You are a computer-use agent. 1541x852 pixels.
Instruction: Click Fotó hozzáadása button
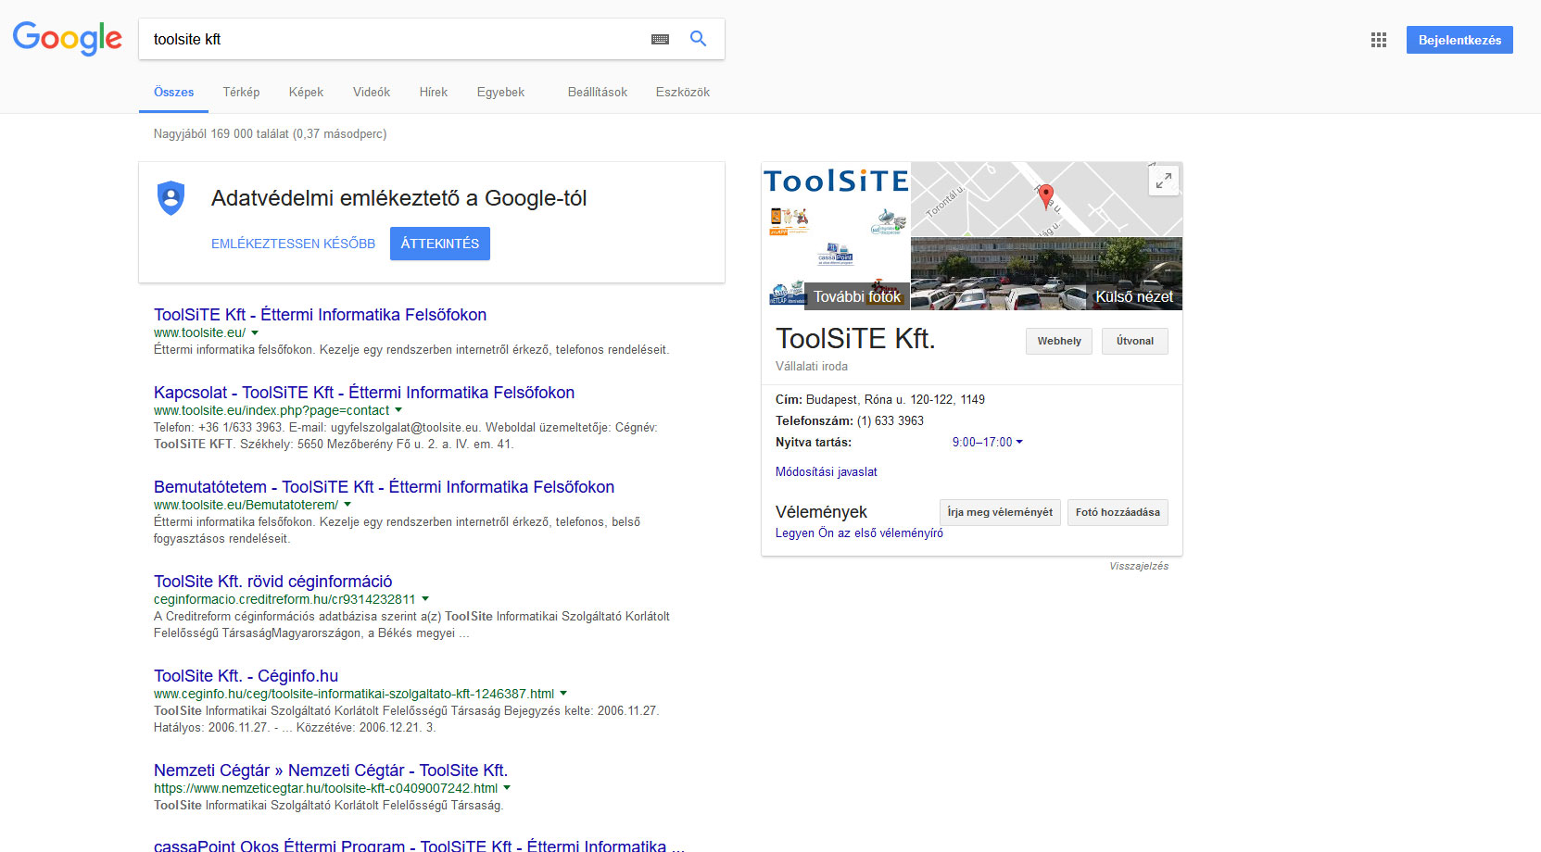click(1118, 512)
